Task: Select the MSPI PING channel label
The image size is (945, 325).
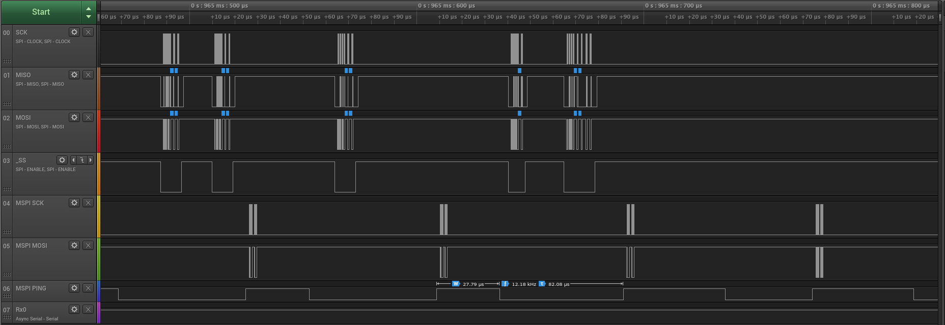Action: (31, 288)
